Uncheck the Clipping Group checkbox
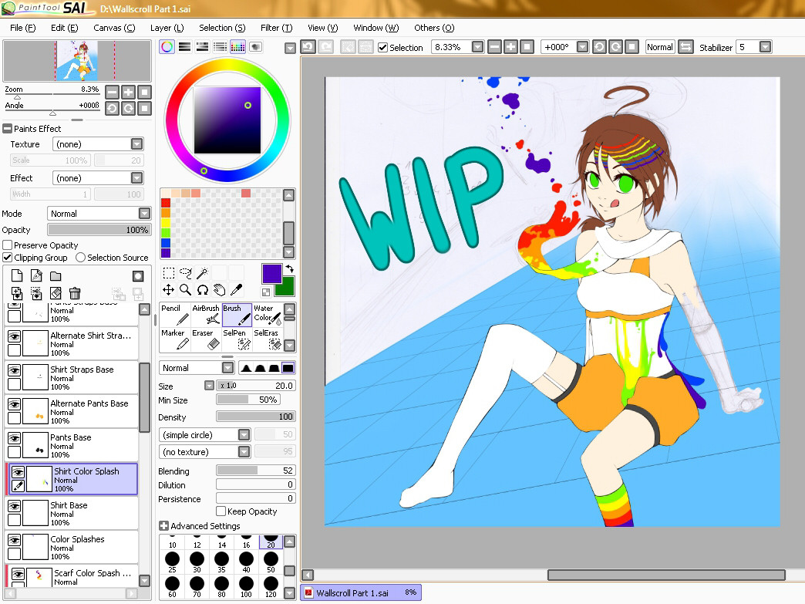 8,258
